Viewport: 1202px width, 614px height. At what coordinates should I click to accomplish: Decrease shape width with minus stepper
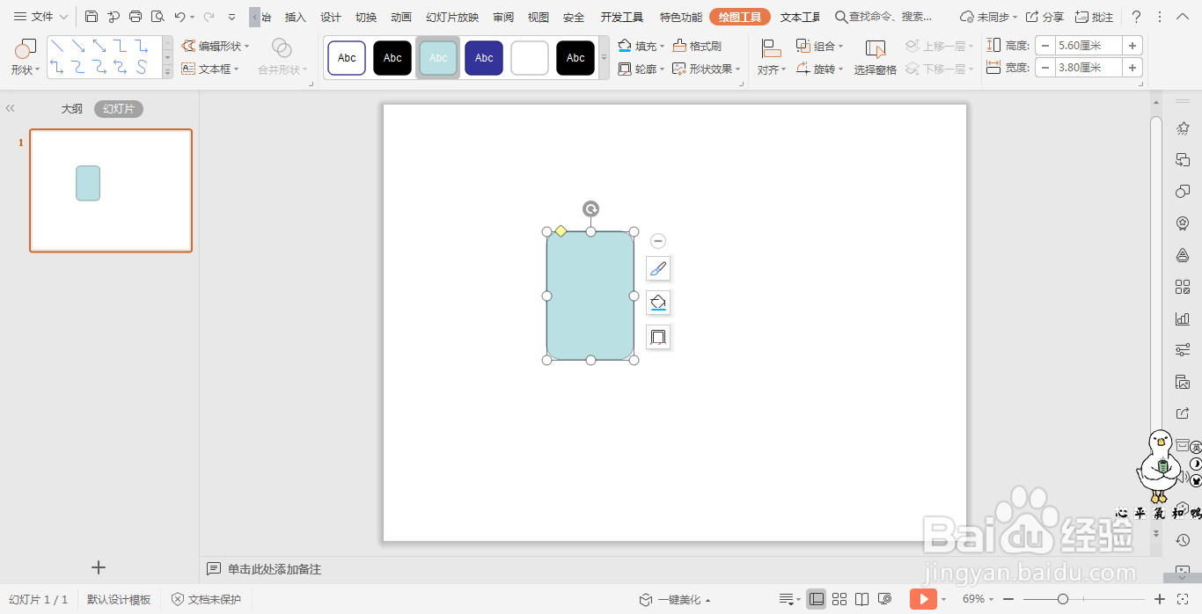click(1044, 67)
